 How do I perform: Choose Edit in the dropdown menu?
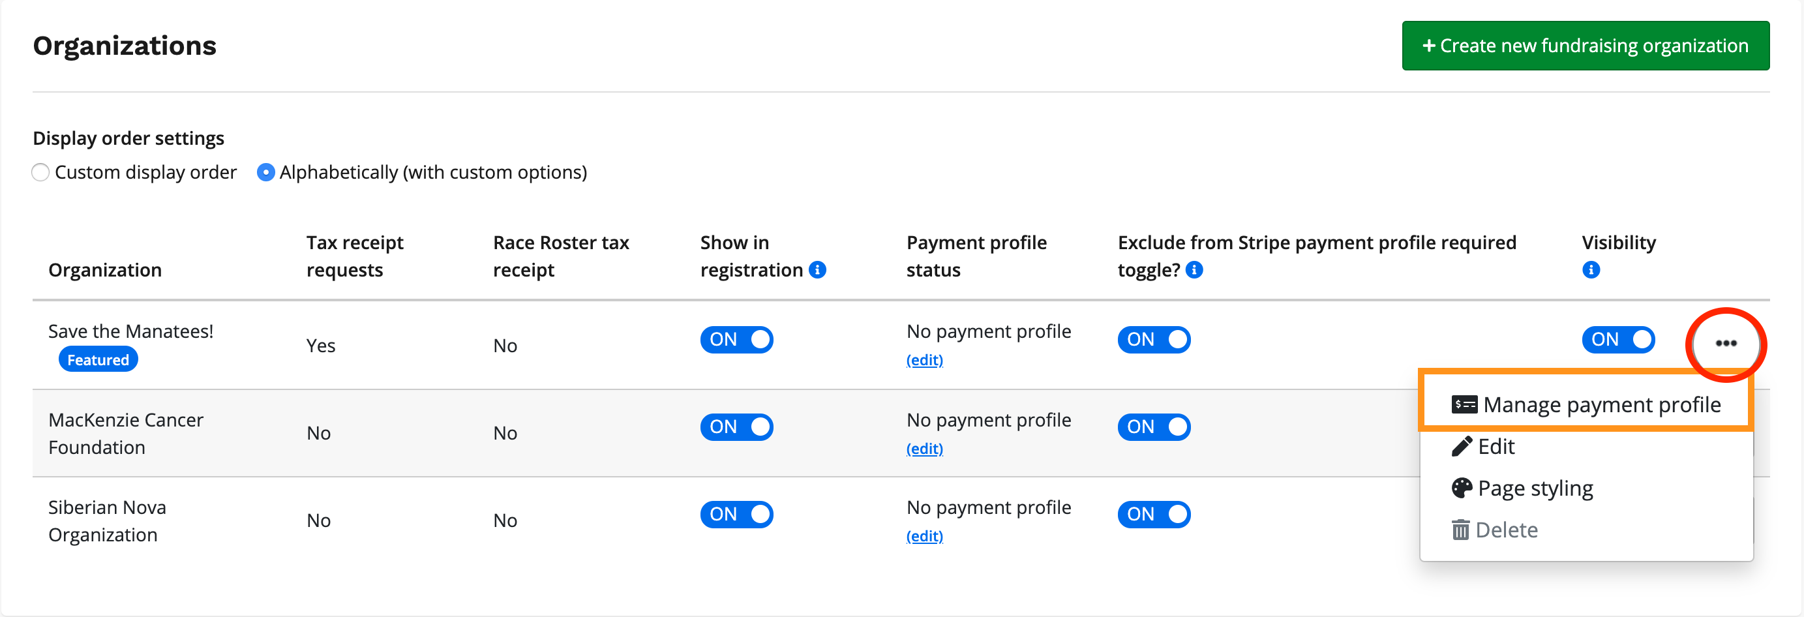click(1482, 447)
